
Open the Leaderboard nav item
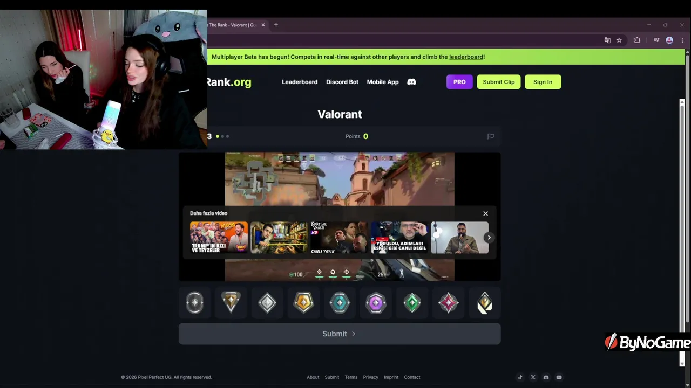click(300, 82)
